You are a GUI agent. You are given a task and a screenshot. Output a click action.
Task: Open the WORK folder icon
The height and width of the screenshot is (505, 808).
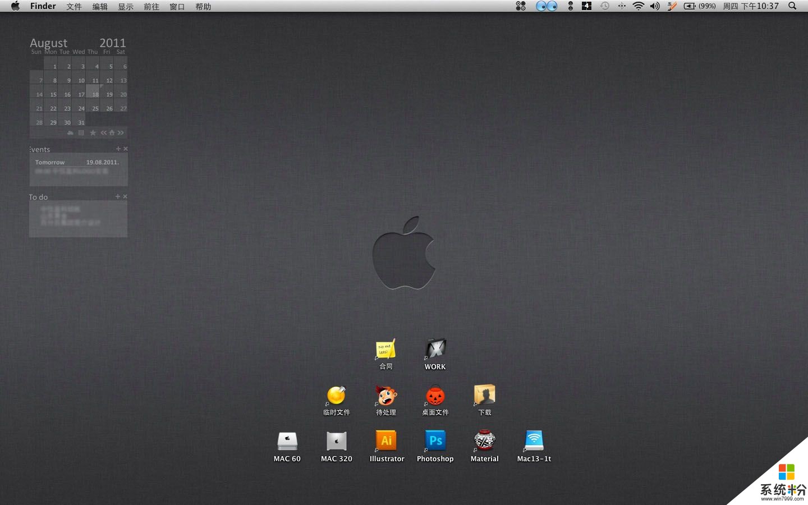(435, 349)
